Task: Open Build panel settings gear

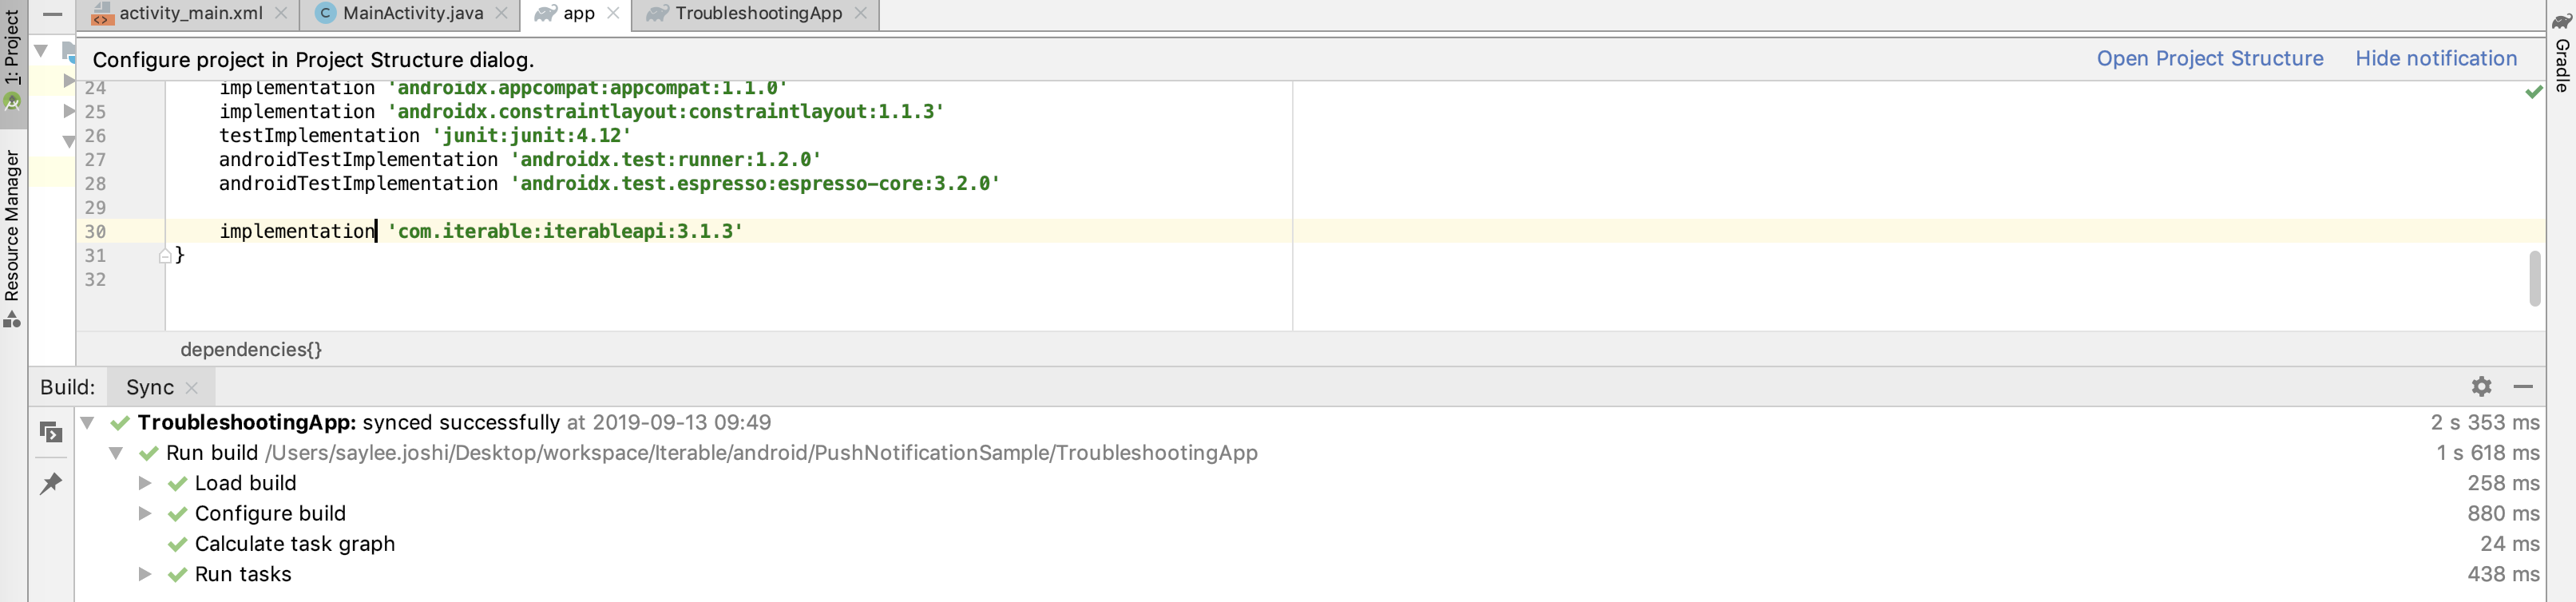Action: (2481, 387)
